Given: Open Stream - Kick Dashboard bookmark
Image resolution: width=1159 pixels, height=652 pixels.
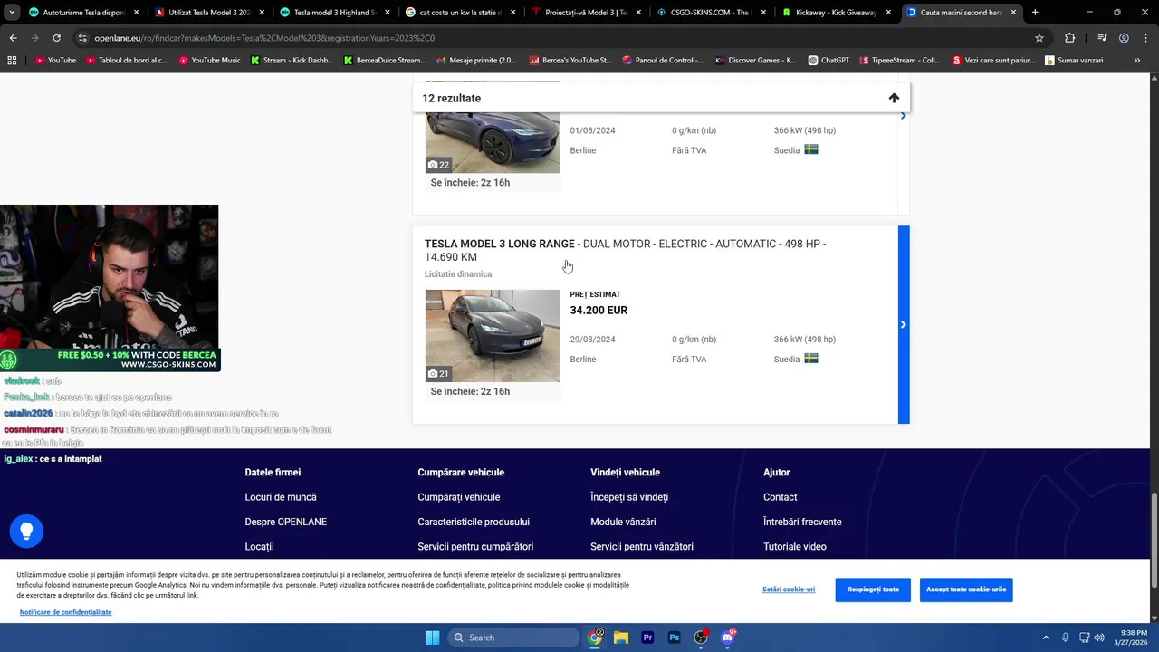Looking at the screenshot, I should click(x=292, y=60).
